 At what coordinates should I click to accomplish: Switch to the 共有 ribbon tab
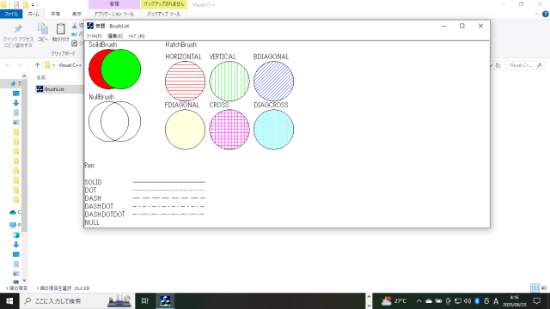pyautogui.click(x=55, y=14)
